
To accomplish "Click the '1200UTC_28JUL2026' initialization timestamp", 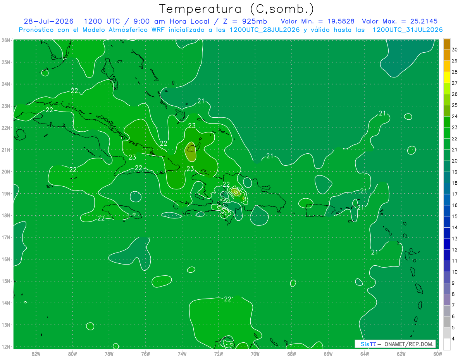I will [x=265, y=30].
